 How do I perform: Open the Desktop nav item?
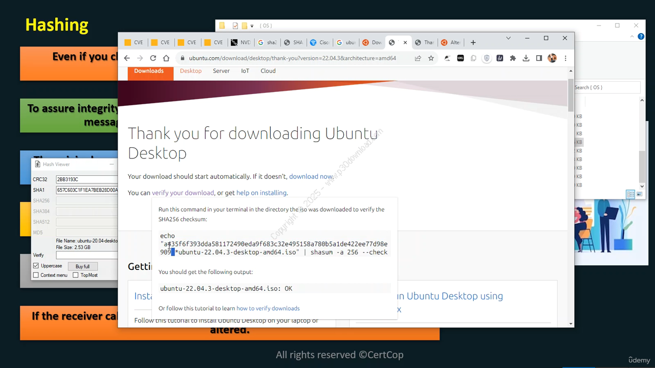pyautogui.click(x=191, y=71)
